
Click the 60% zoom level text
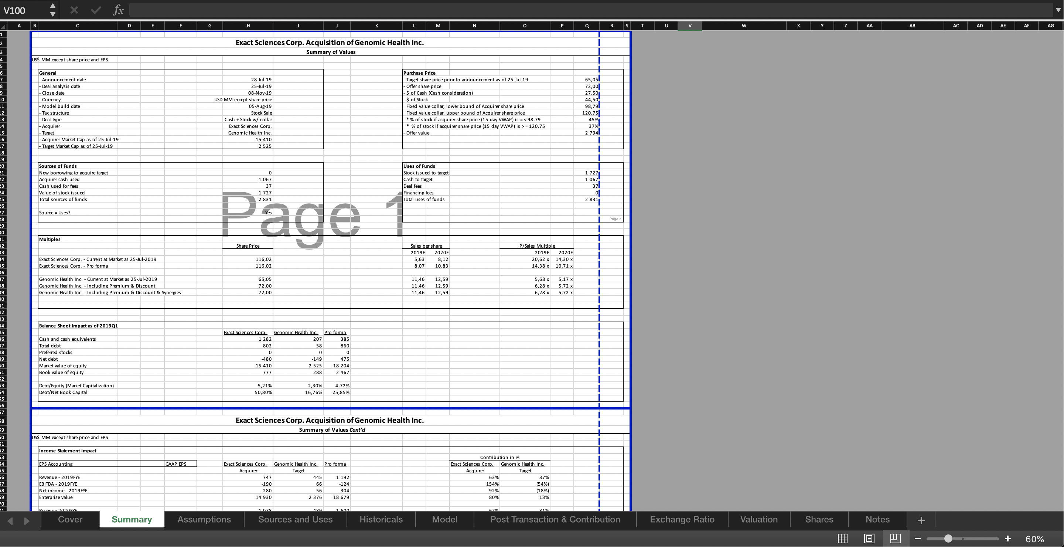coord(1035,539)
